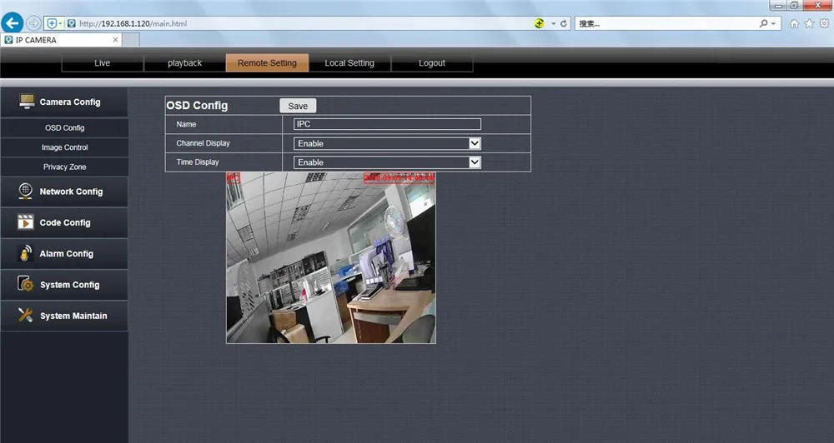Expand the System Maintain section
Viewport: 834px width, 443px height.
[x=64, y=316]
